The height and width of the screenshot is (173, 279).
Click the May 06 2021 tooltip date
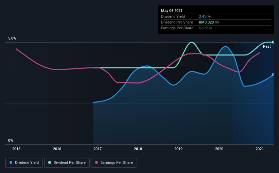(x=172, y=11)
